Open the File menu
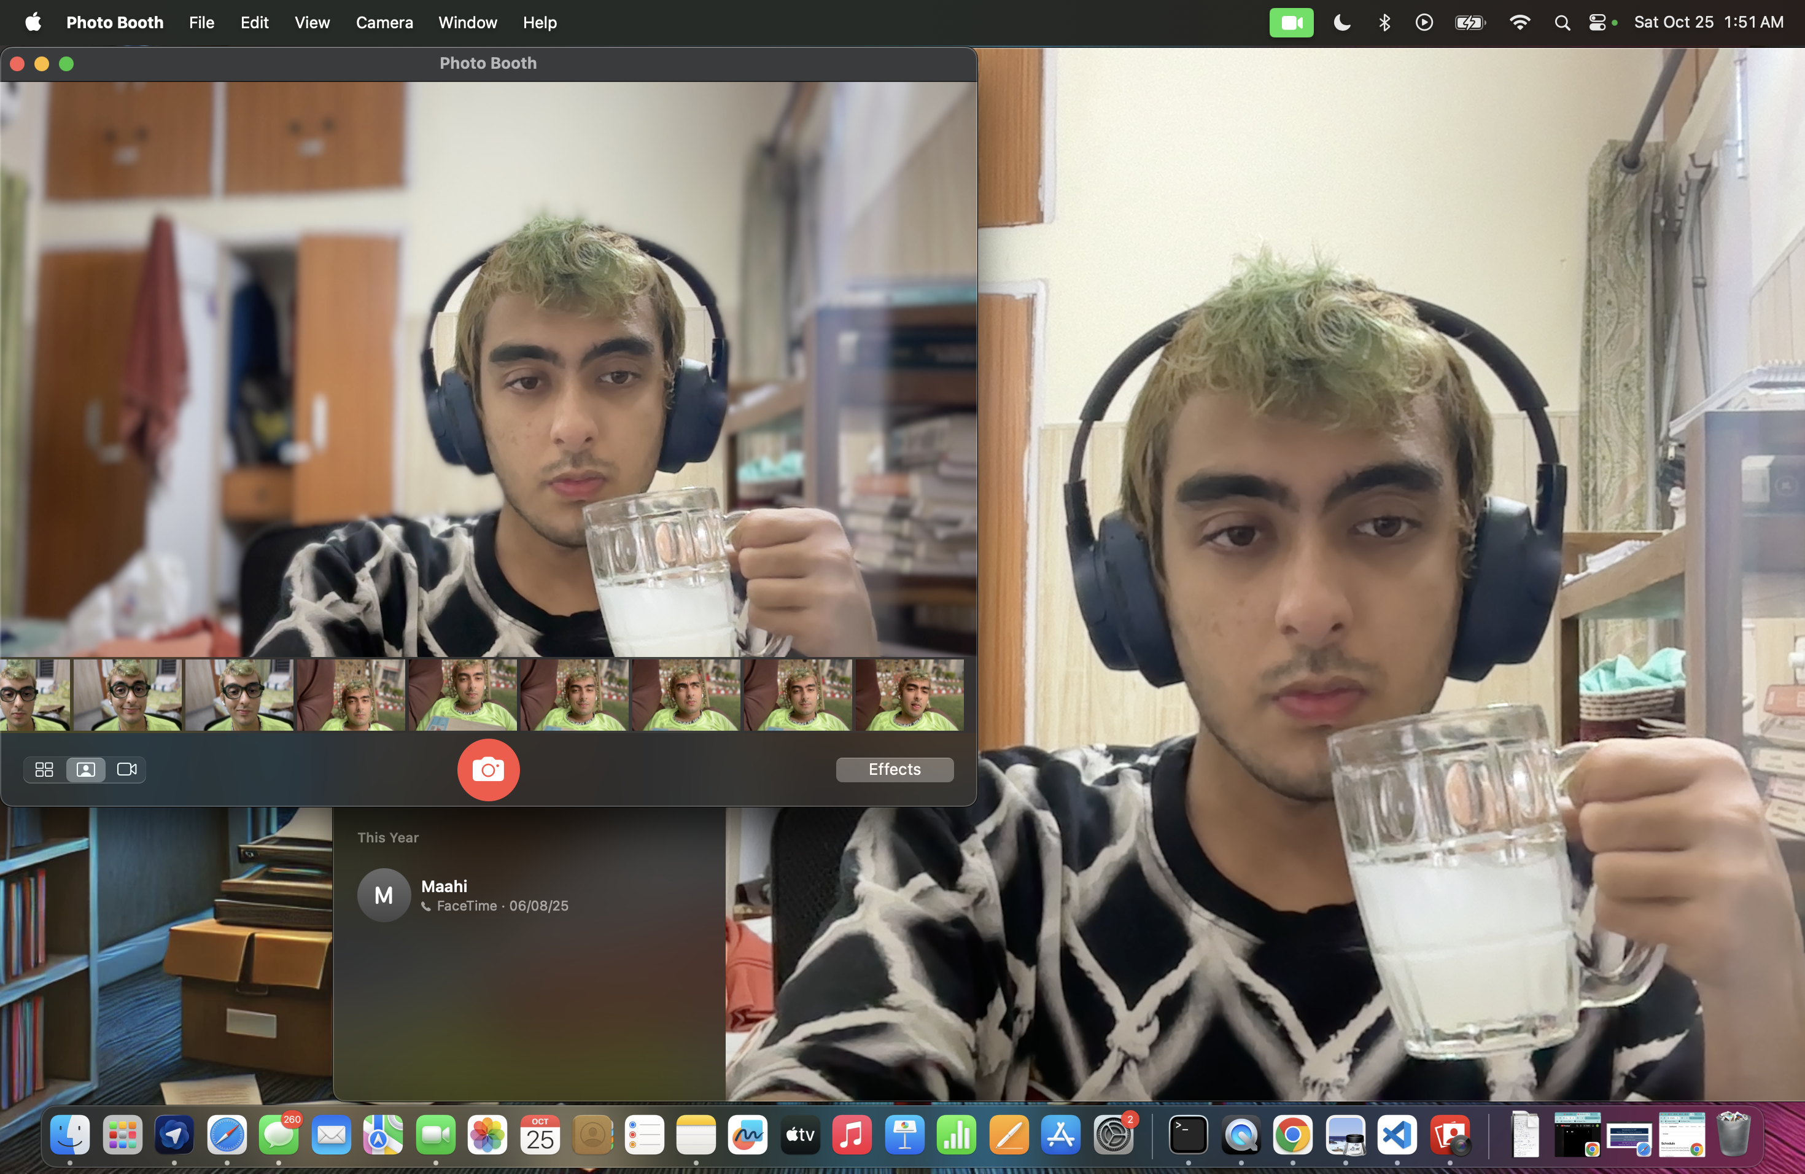Screen dimensions: 1805x1174 click(201, 23)
